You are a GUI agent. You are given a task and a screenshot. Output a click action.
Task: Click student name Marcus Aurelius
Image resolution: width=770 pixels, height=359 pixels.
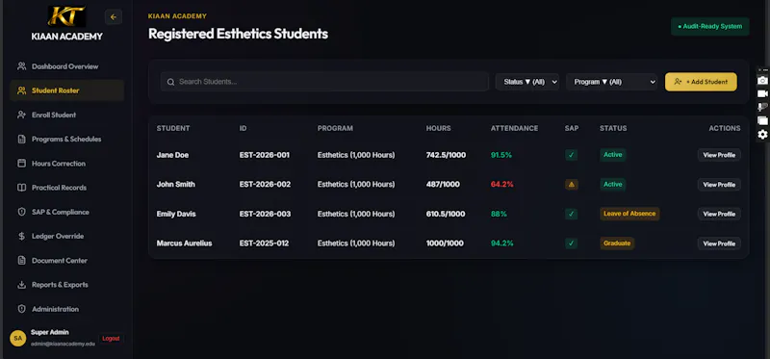[184, 244]
